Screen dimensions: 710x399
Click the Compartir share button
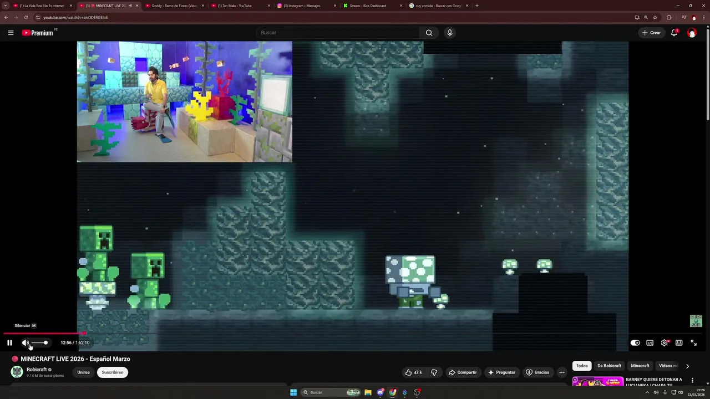tap(463, 372)
